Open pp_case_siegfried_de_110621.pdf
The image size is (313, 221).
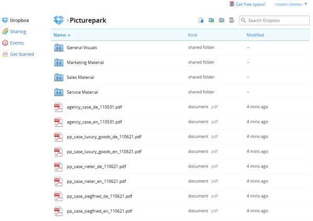(100, 197)
